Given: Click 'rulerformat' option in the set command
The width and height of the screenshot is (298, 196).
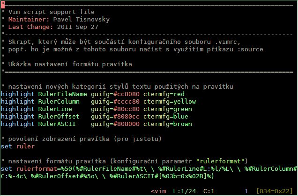Looking at the screenshot, I should click(x=37, y=169).
